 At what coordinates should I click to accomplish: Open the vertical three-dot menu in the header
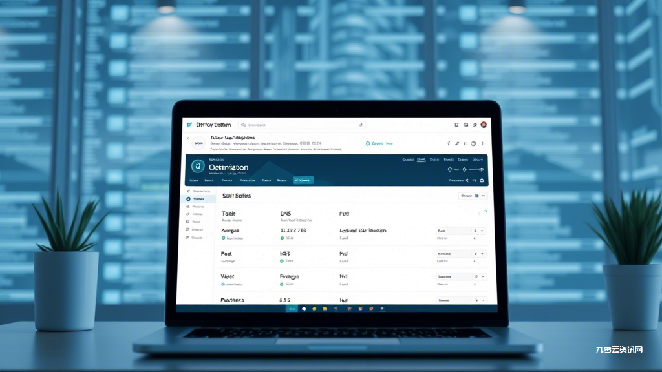pos(482,143)
